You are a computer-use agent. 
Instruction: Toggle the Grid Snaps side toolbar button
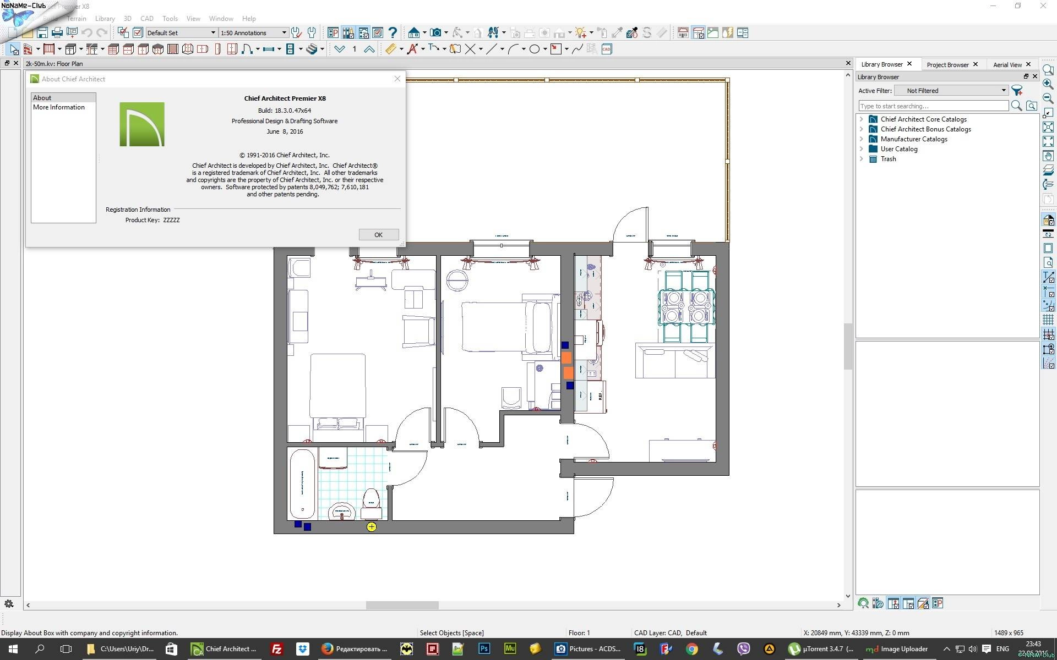pyautogui.click(x=1048, y=334)
